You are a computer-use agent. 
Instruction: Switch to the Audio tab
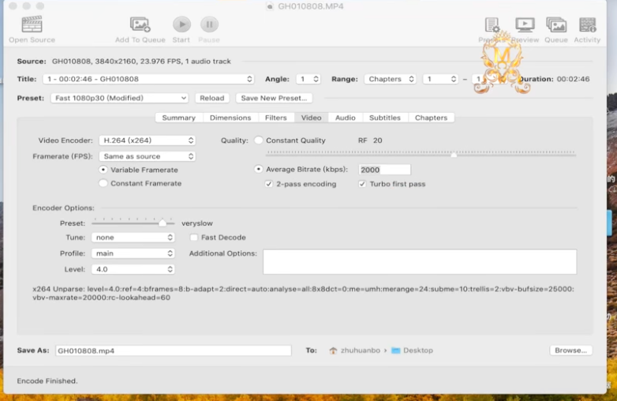(345, 118)
